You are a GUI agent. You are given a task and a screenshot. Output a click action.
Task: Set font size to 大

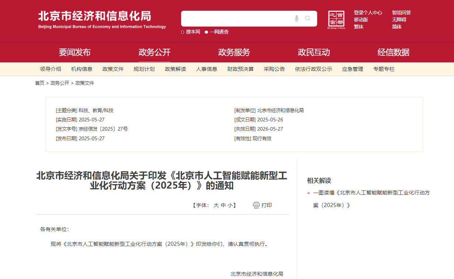tap(216, 205)
